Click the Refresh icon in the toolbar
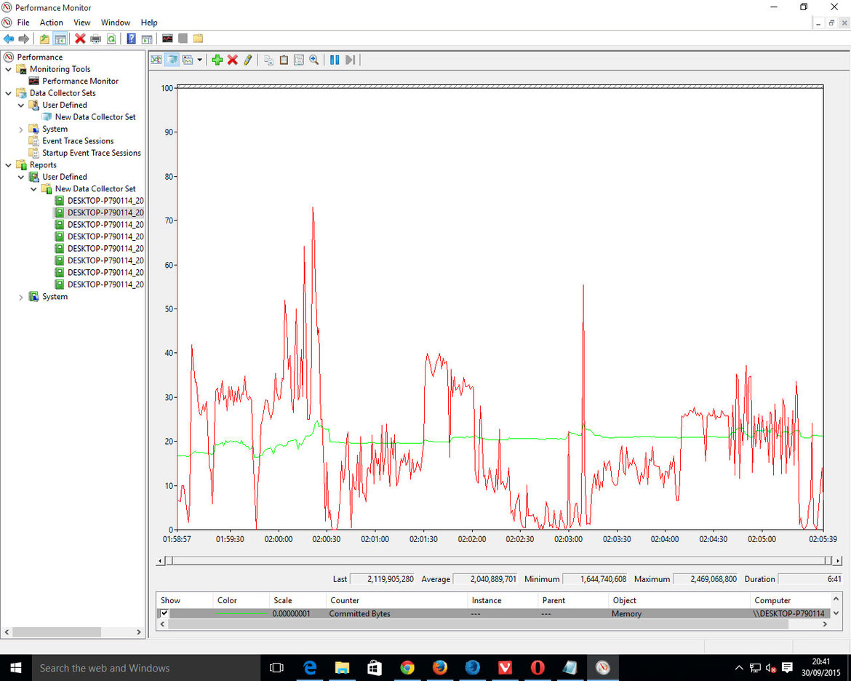Image resolution: width=851 pixels, height=681 pixels. 111,39
